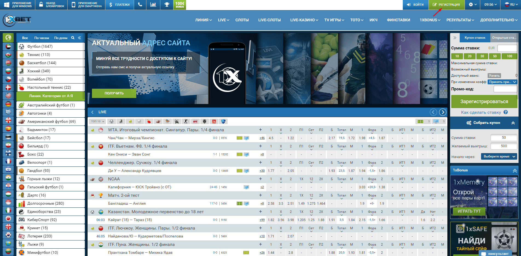
Task: Open the ЛИНИЯ menu
Action: pyautogui.click(x=203, y=20)
